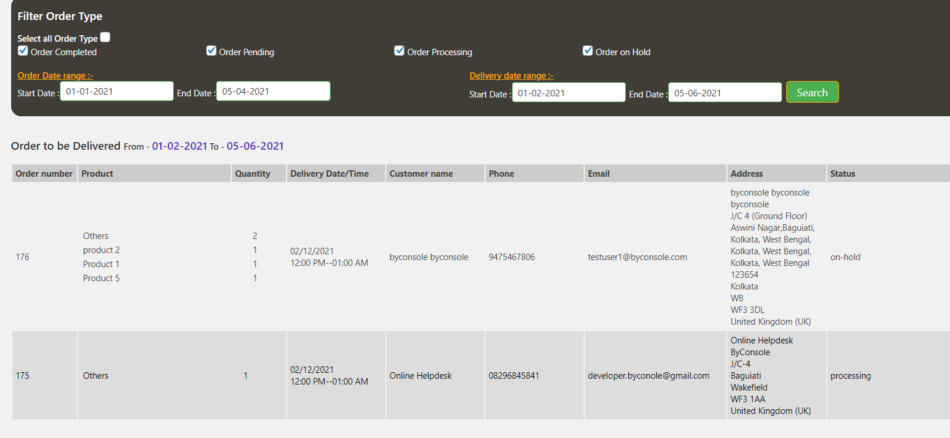Select order number 176
The height and width of the screenshot is (438, 950).
pyautogui.click(x=22, y=257)
